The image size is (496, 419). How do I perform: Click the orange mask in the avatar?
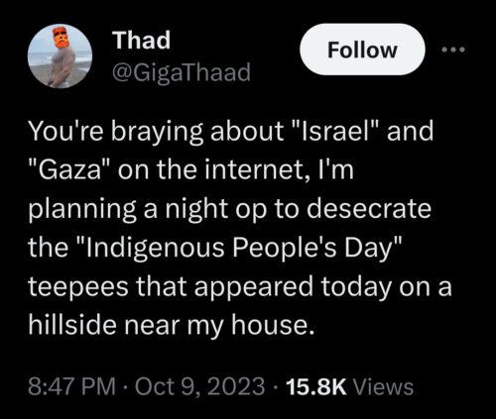point(61,38)
